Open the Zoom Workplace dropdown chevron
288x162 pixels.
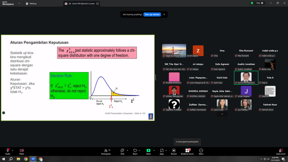tap(19, 3)
